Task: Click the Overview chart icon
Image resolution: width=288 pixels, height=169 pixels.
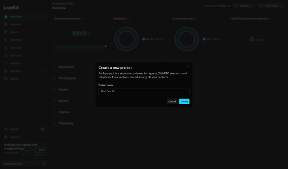Action: [x=6, y=17]
